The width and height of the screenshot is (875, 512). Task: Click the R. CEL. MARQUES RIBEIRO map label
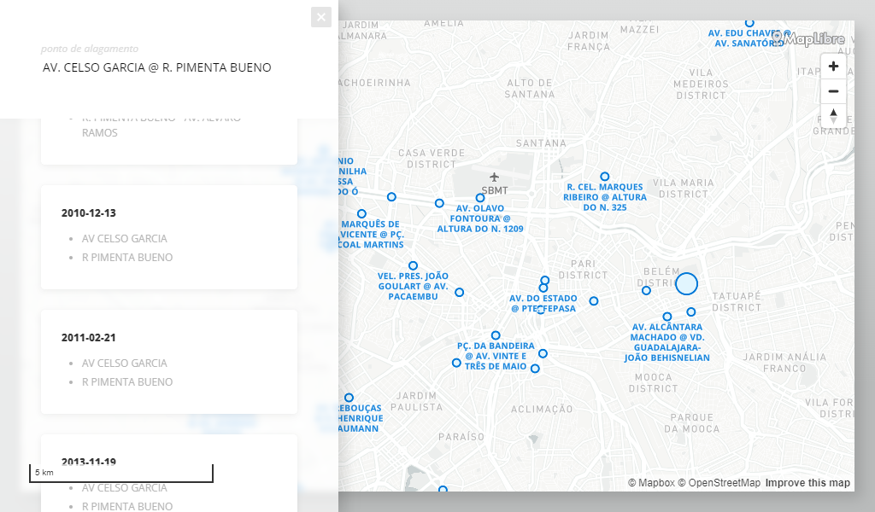[605, 197]
